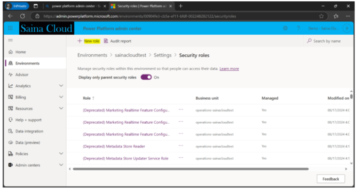Click the Search by name field
Viewport: 361px width, 192px height.
coord(327,41)
